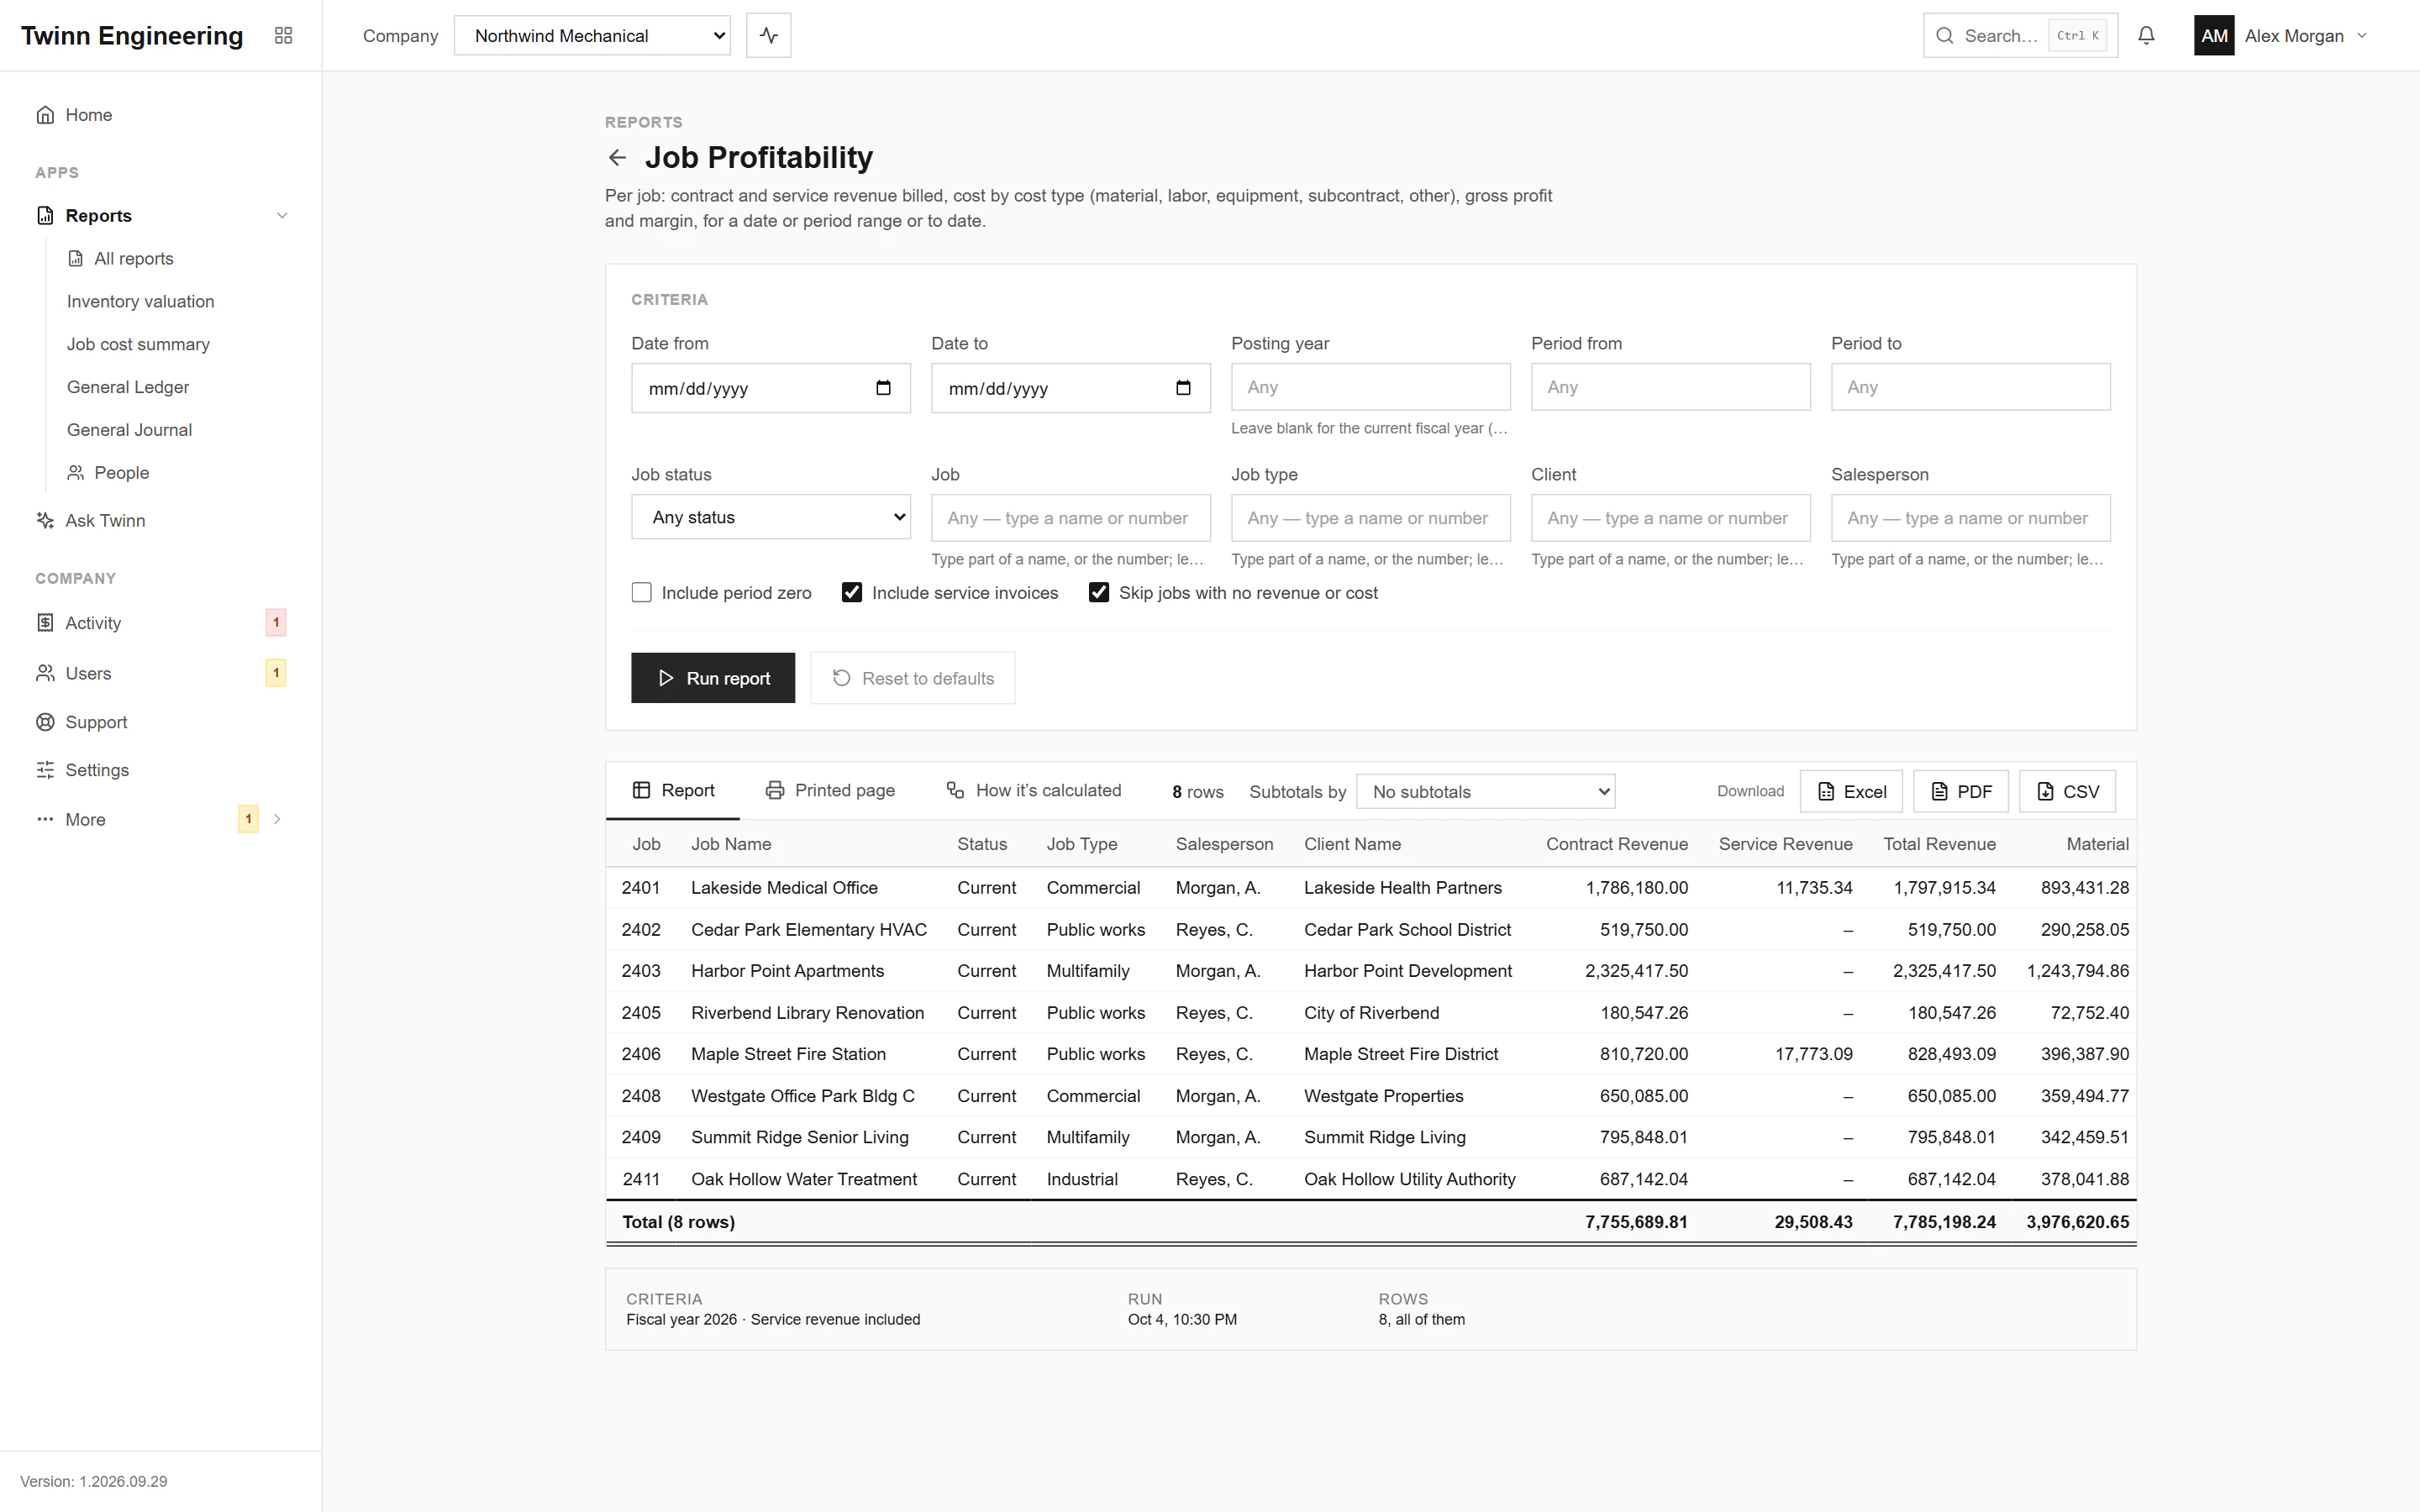Click the Reports document icon in sidebar

45,216
